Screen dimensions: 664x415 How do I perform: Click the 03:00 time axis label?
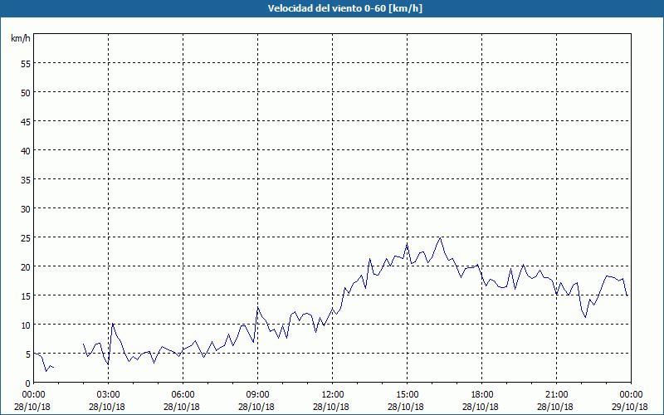pos(109,395)
